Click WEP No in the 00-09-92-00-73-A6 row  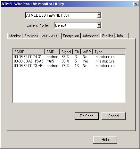[85, 66]
